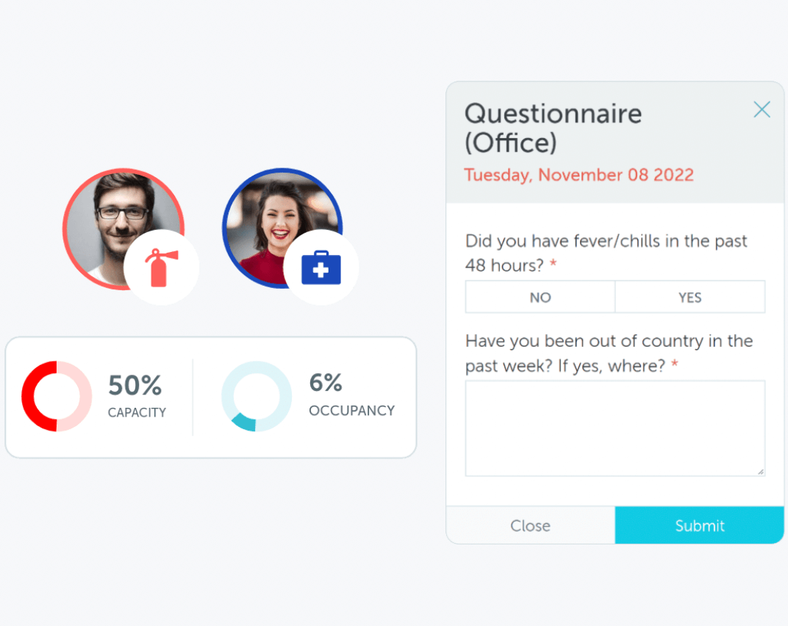Click the CAPACITY label

click(137, 412)
